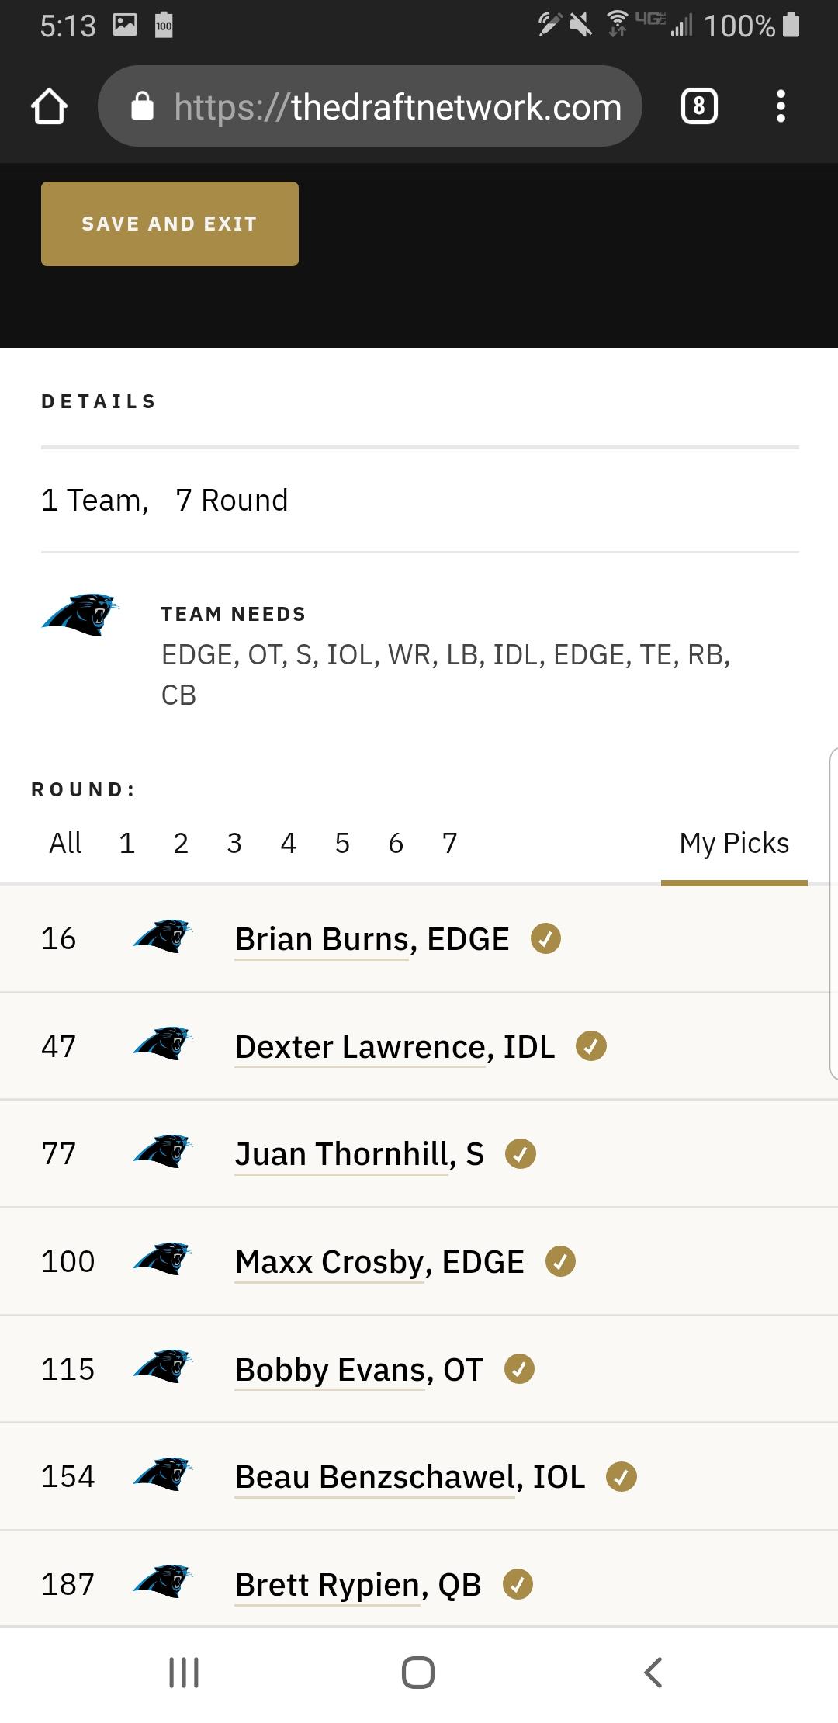Tap the thedraftnetwork.com address bar

pyautogui.click(x=370, y=106)
